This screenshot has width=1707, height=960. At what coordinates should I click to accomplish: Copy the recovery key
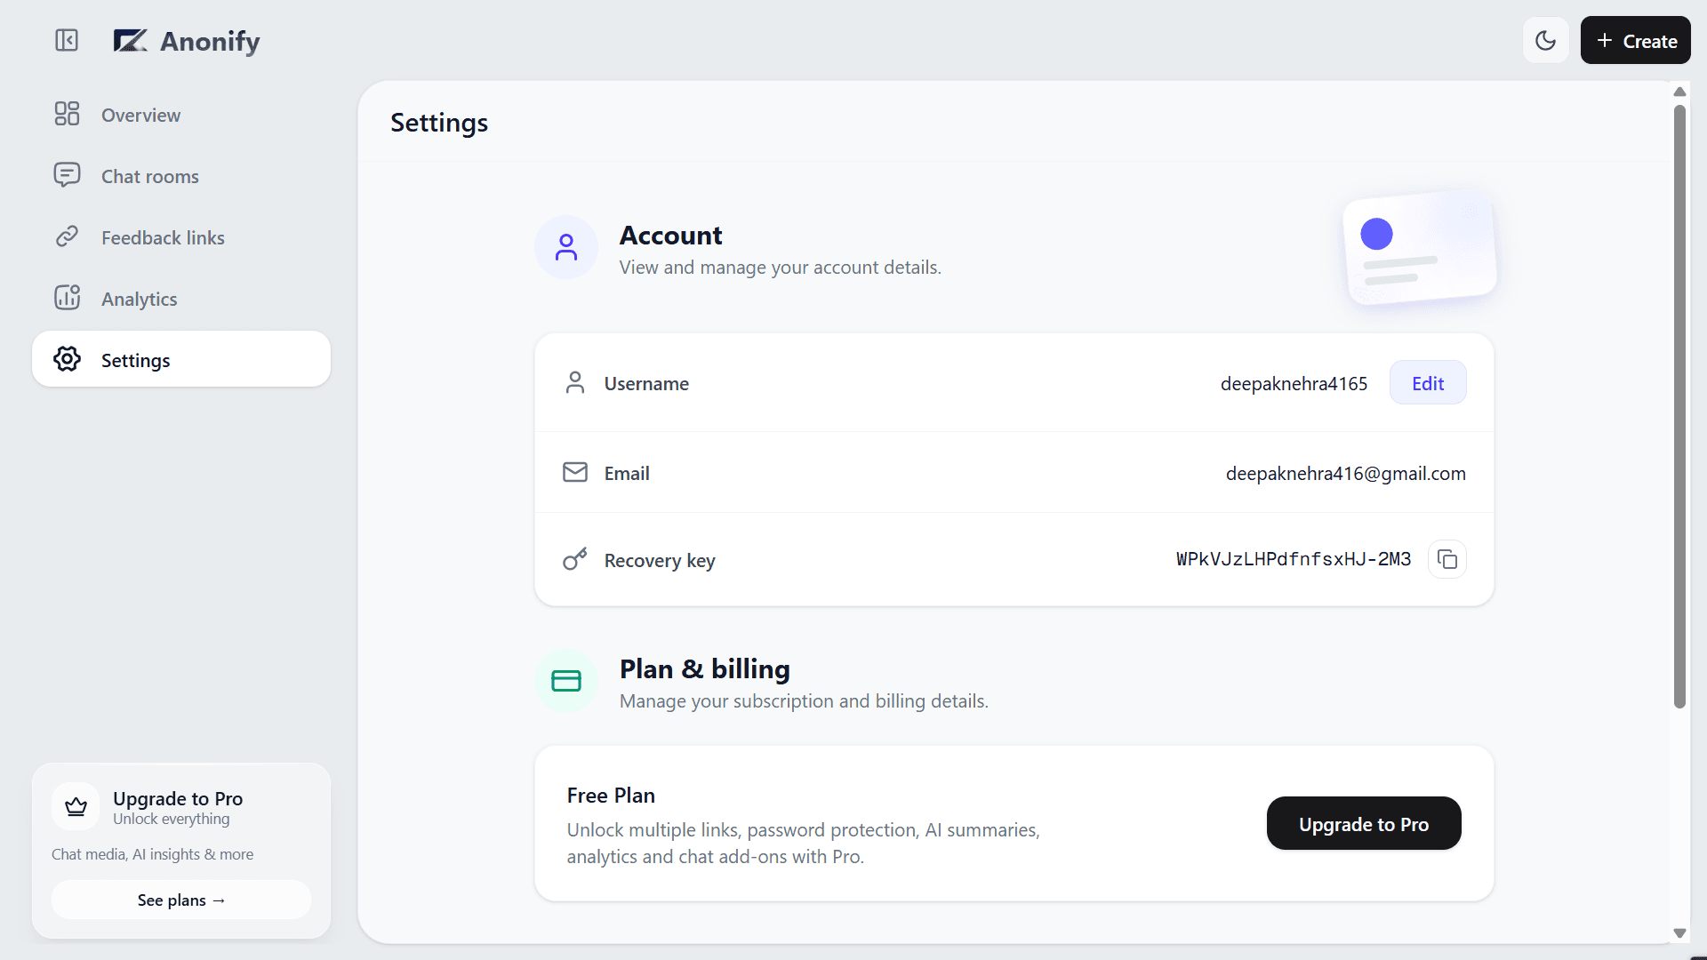coord(1447,559)
